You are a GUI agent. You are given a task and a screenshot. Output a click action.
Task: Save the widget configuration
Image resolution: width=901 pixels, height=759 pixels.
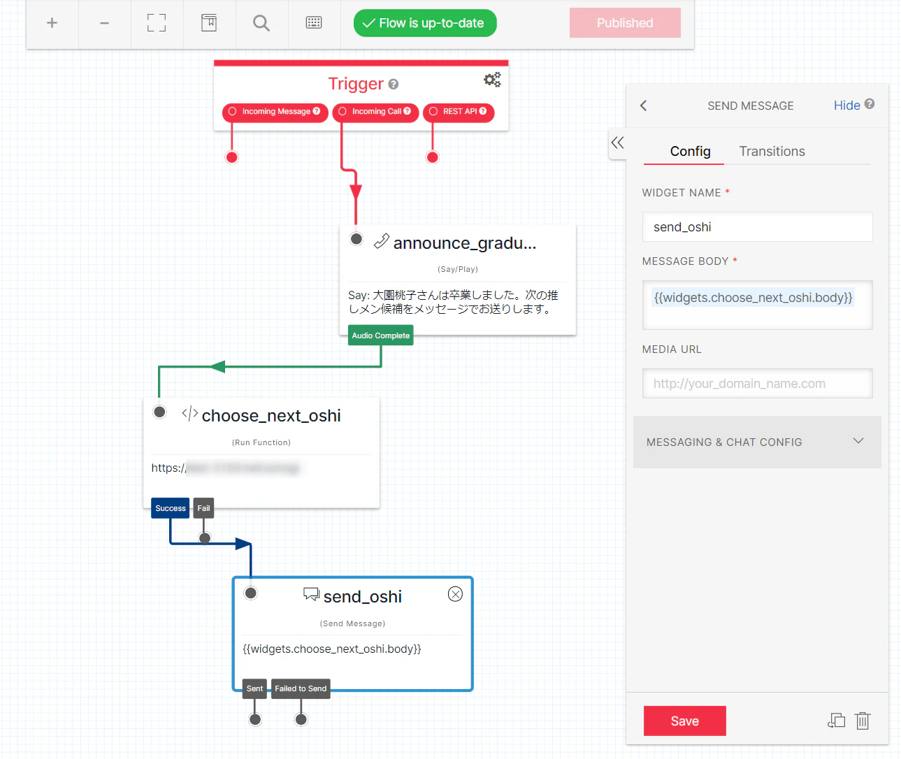(x=685, y=721)
